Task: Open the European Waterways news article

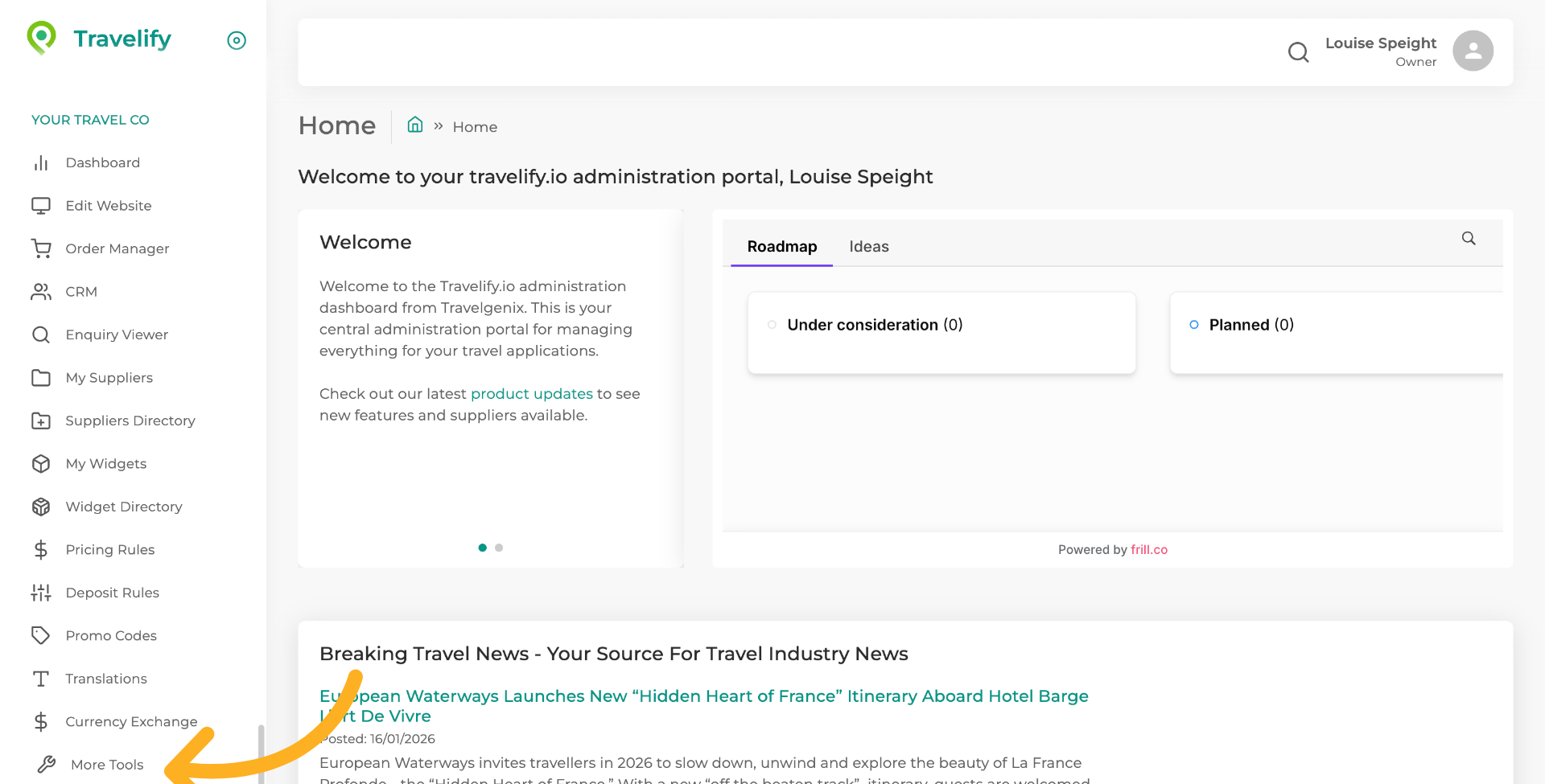Action: 703,697
